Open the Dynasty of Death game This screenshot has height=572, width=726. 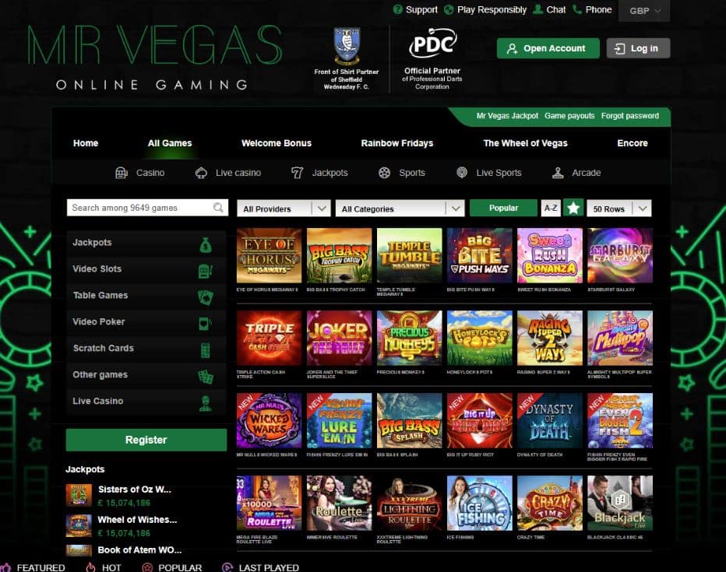550,420
